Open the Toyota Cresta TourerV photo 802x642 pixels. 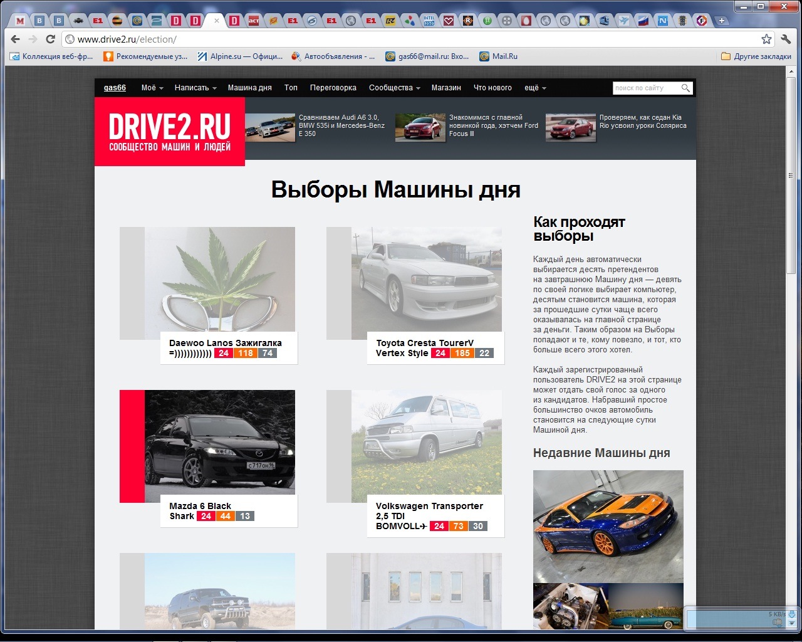[427, 279]
